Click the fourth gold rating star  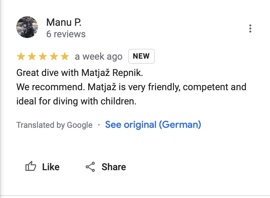pos(53,57)
